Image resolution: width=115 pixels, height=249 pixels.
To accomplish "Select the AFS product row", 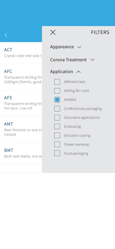I will pos(21,103).
